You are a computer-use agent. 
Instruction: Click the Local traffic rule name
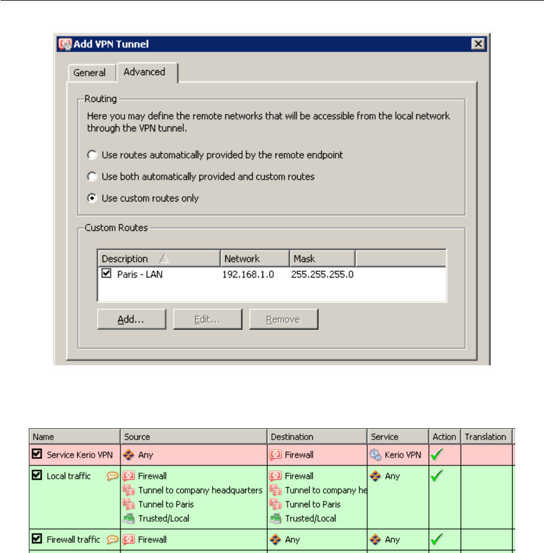[x=69, y=476]
